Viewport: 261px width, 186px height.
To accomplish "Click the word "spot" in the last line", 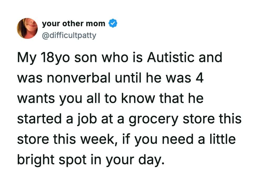I will coord(69,160).
